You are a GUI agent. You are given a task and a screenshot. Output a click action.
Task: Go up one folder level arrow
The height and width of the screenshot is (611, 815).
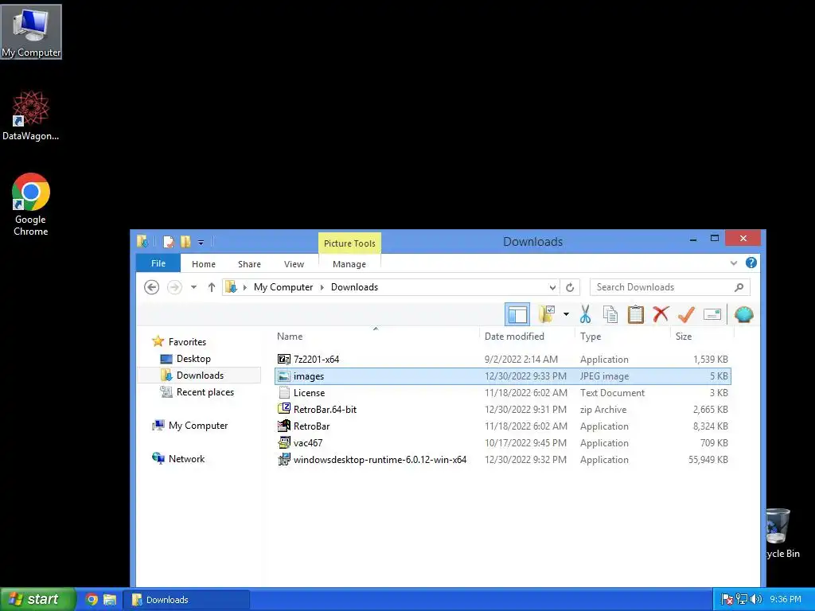coord(211,286)
